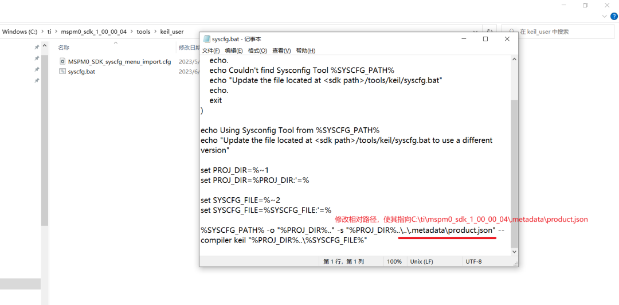
Task: Navigate to mspm0_sdk_1_00_00_04 in breadcrumb
Action: [94, 32]
